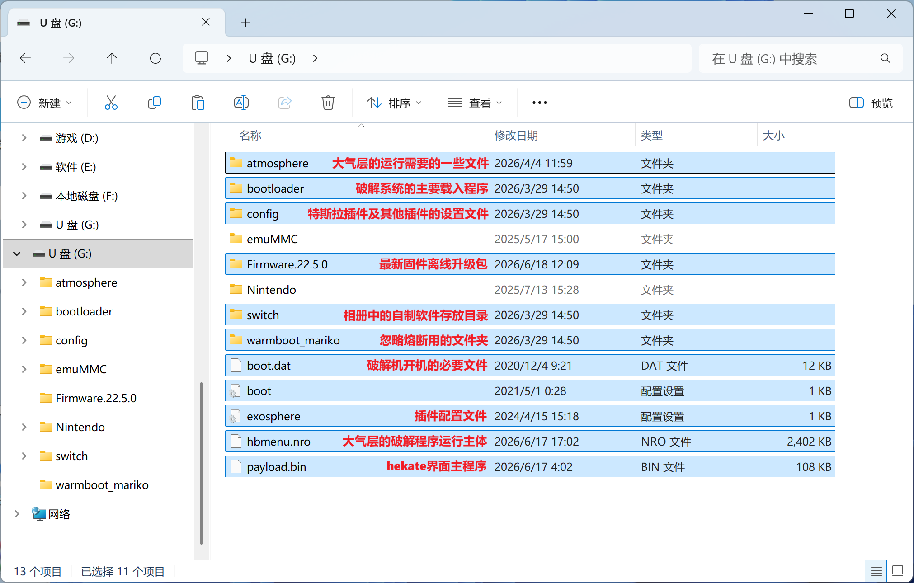Viewport: 914px width, 583px height.
Task: Select the U 盘 (G:) window tab
Action: (116, 23)
